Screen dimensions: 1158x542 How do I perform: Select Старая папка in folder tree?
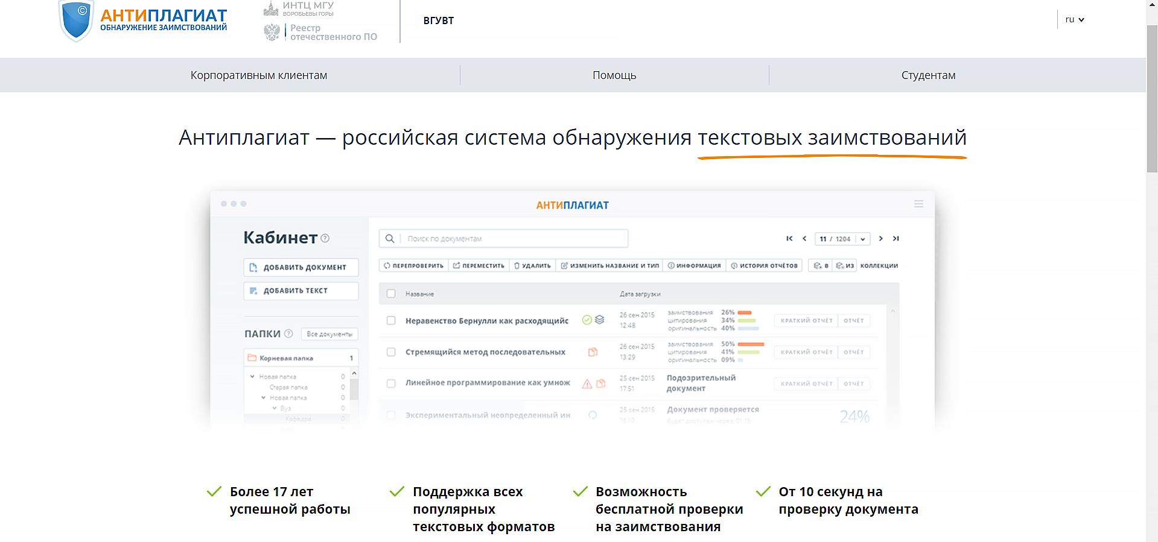coord(288,388)
